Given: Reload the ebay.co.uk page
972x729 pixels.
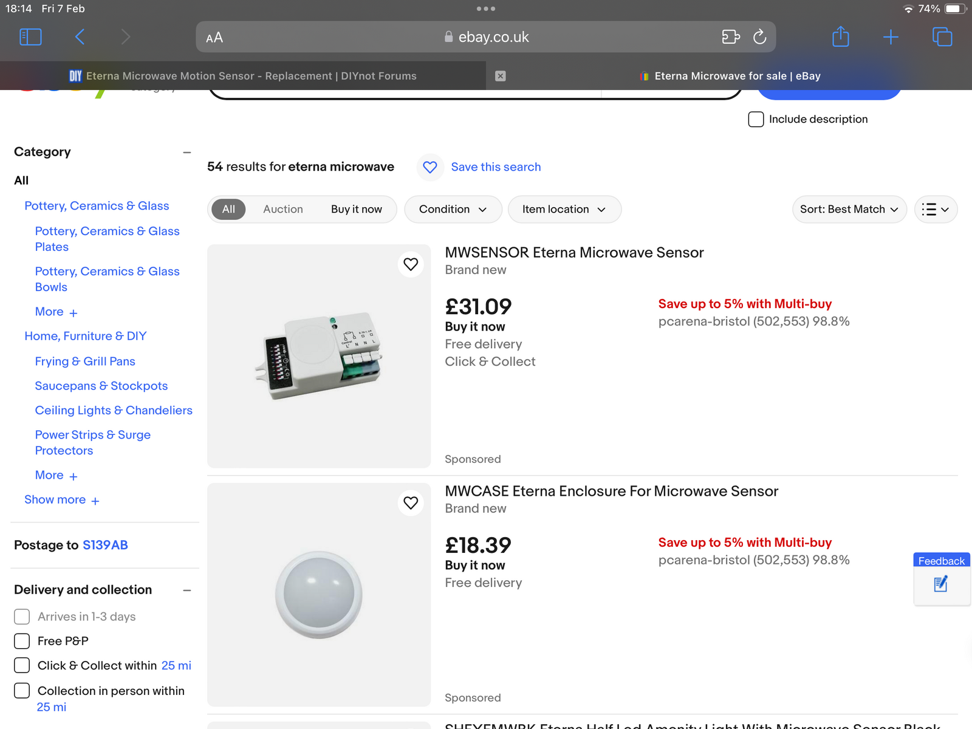Looking at the screenshot, I should click(x=759, y=37).
